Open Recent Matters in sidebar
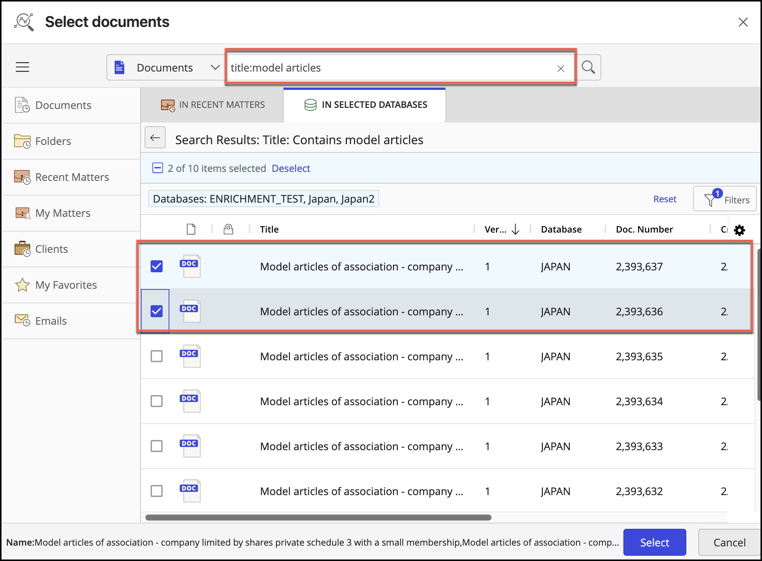Image resolution: width=762 pixels, height=561 pixels. click(71, 177)
